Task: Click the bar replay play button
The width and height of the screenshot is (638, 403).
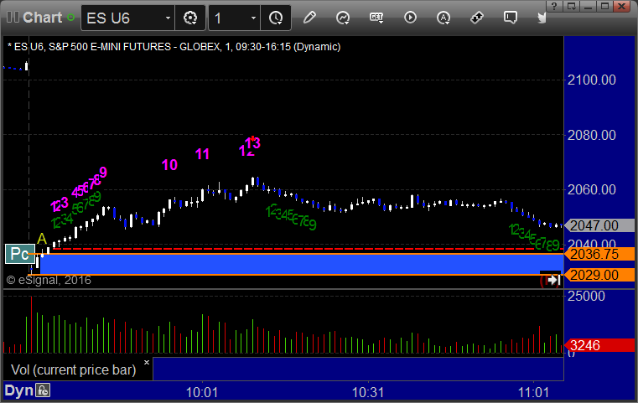Action: click(410, 18)
